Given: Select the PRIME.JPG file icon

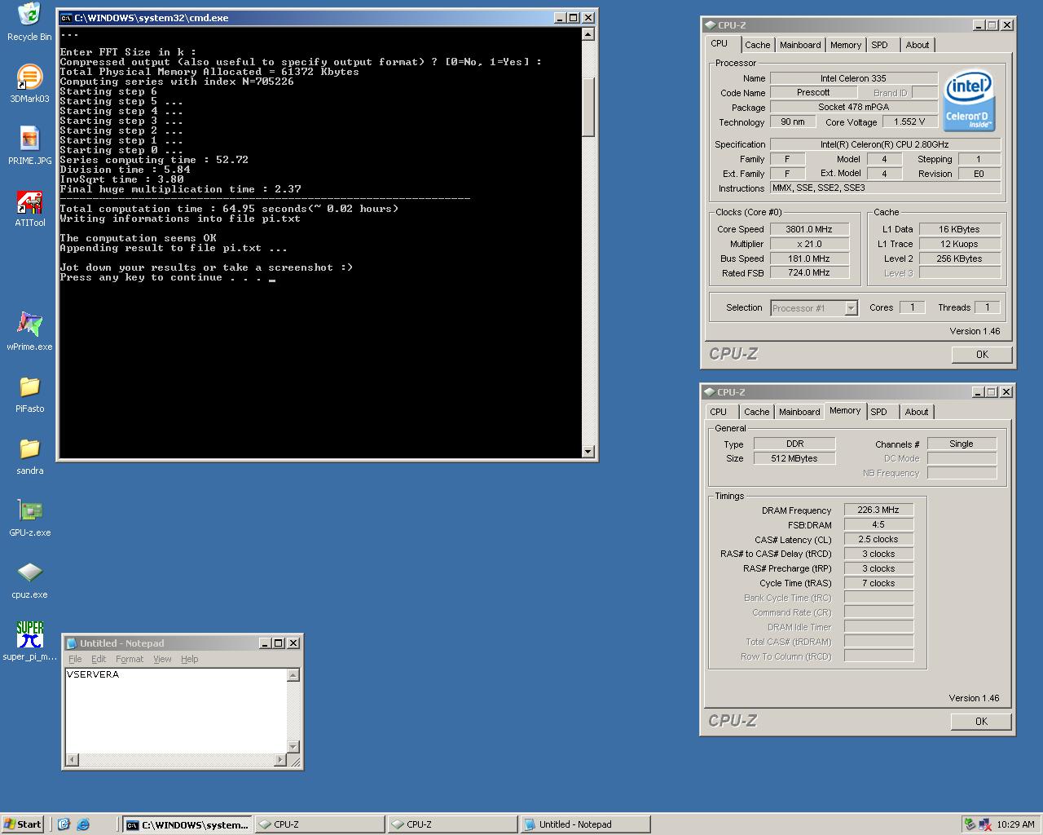Looking at the screenshot, I should coord(29,146).
